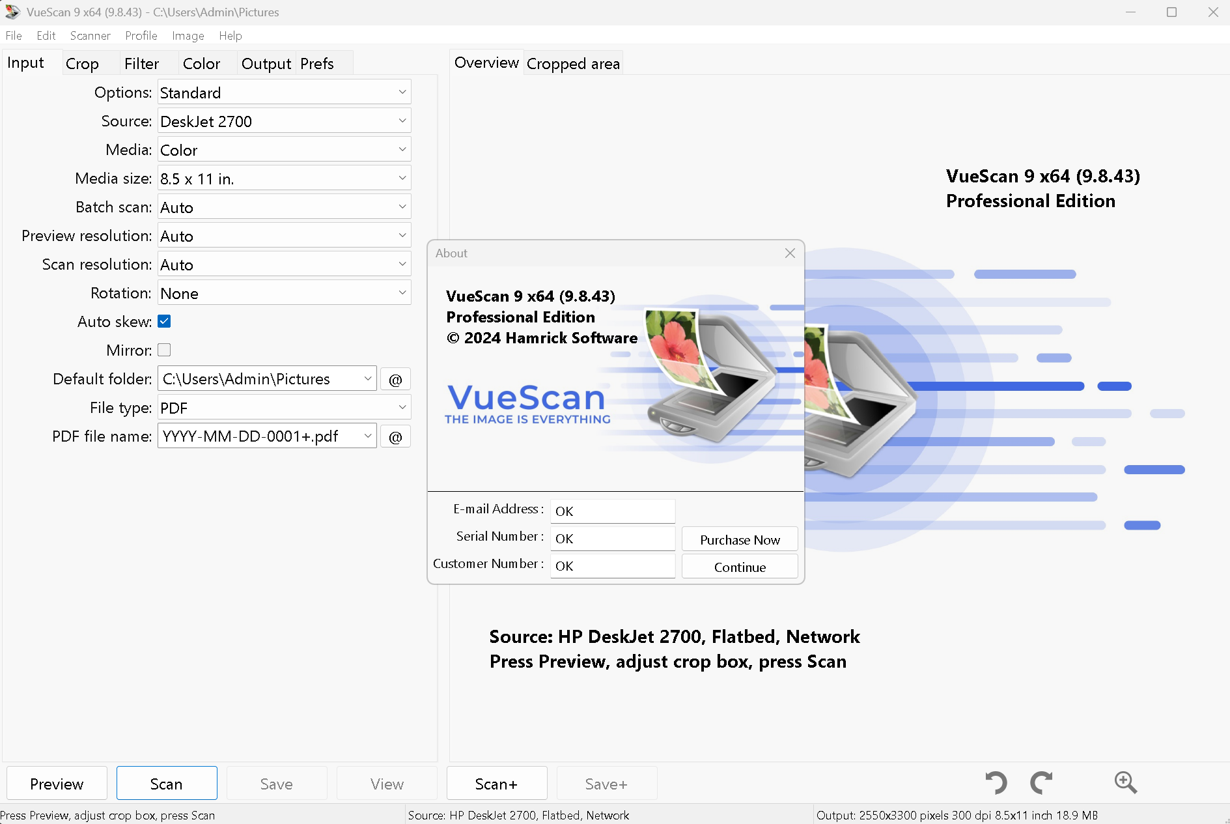
Task: Open the Help menu
Action: [231, 36]
